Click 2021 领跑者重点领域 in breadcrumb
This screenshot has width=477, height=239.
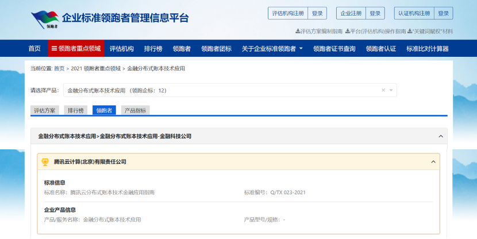pos(96,69)
